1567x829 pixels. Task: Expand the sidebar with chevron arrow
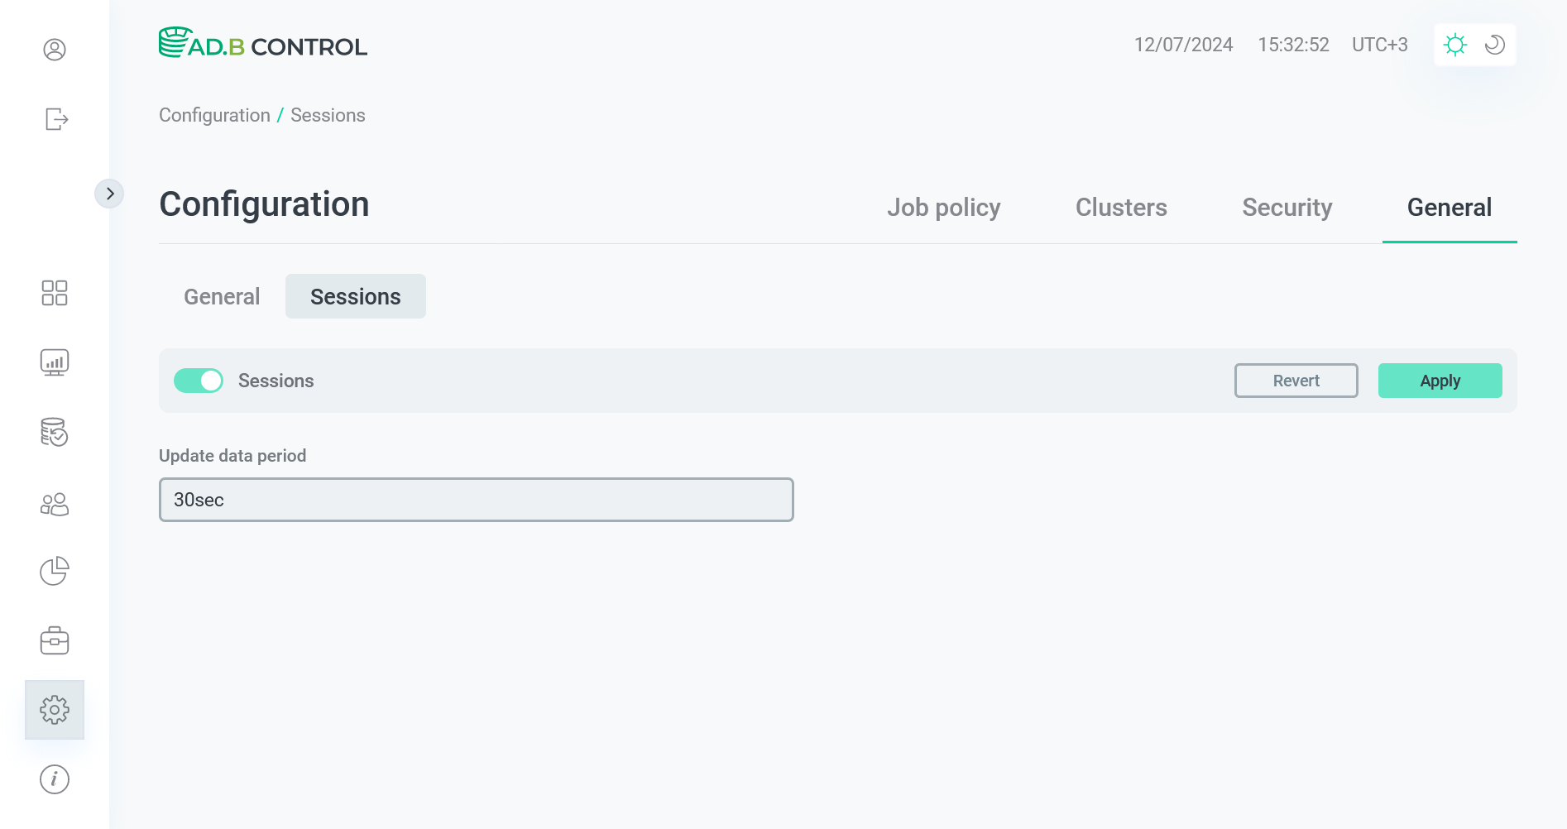[x=109, y=194]
